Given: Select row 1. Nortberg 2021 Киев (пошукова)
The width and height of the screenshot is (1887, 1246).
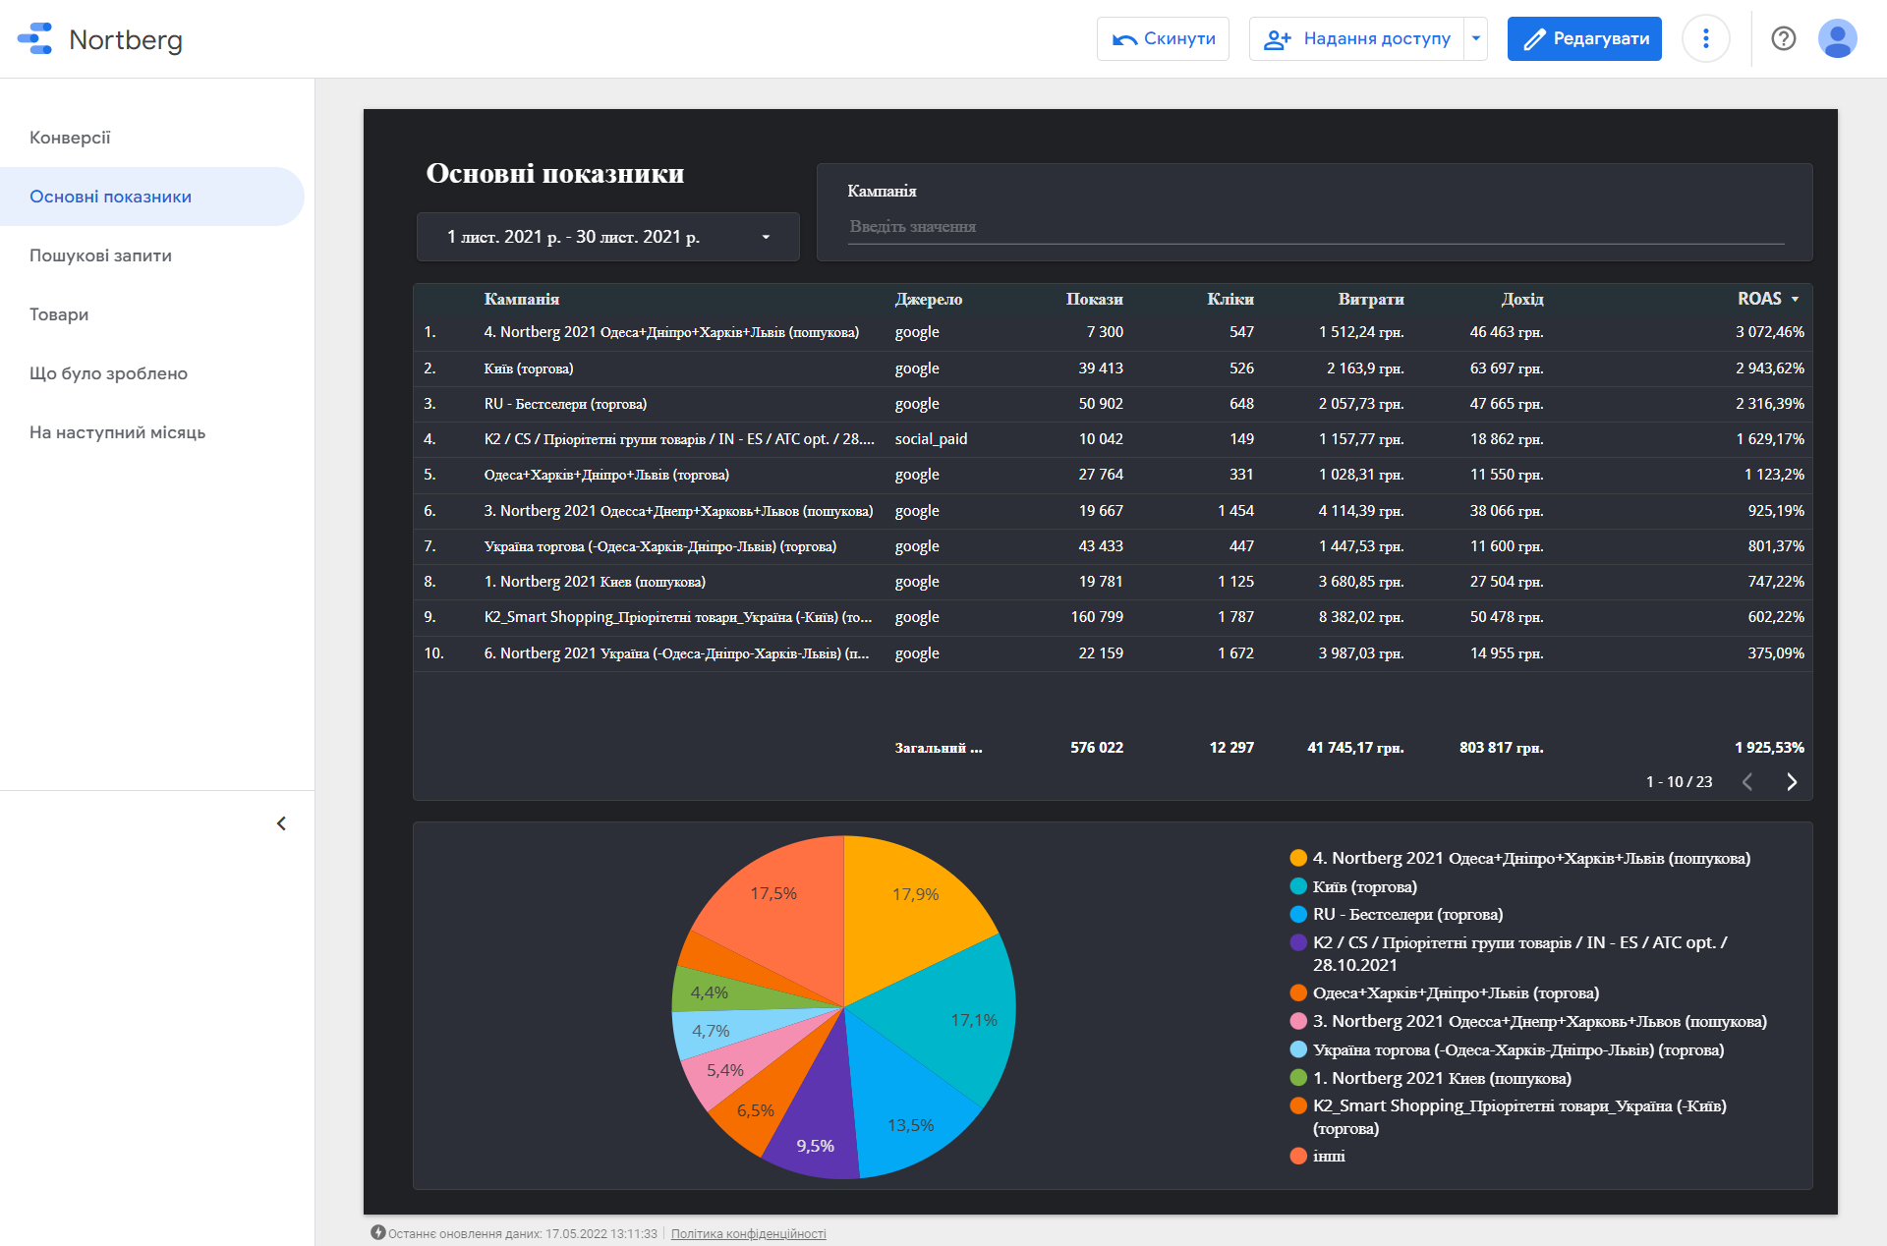Looking at the screenshot, I should 1113,582.
